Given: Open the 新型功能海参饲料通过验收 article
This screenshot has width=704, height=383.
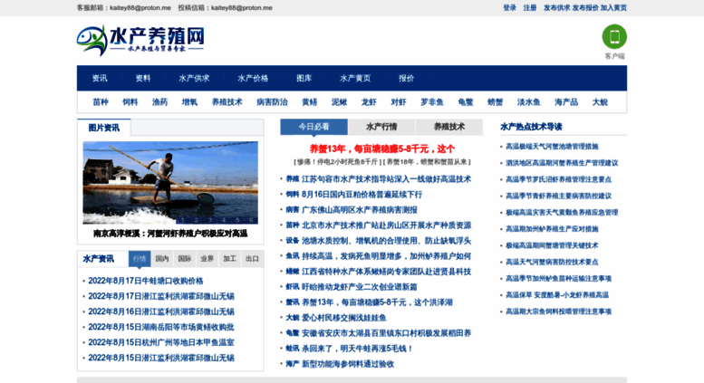Looking at the screenshot, I should tap(348, 364).
